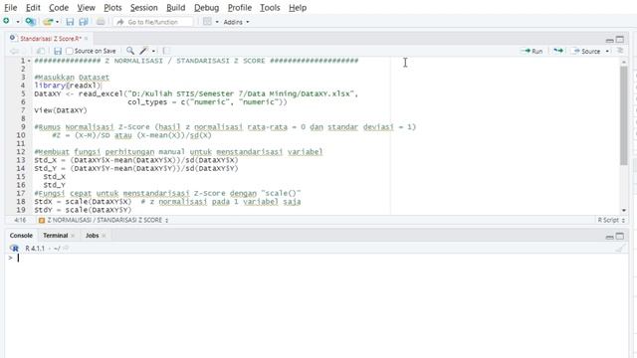
Task: Print the current file icon
Action: (101, 22)
